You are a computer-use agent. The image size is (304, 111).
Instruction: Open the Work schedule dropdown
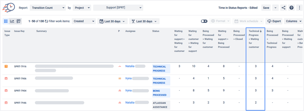[248, 21]
